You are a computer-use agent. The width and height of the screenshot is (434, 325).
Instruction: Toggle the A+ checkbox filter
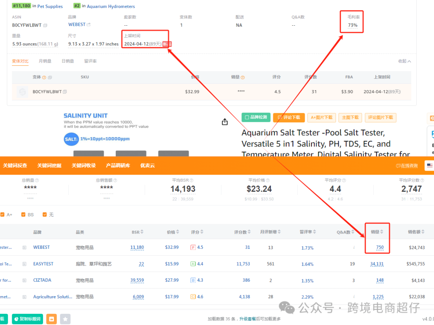pos(2,215)
